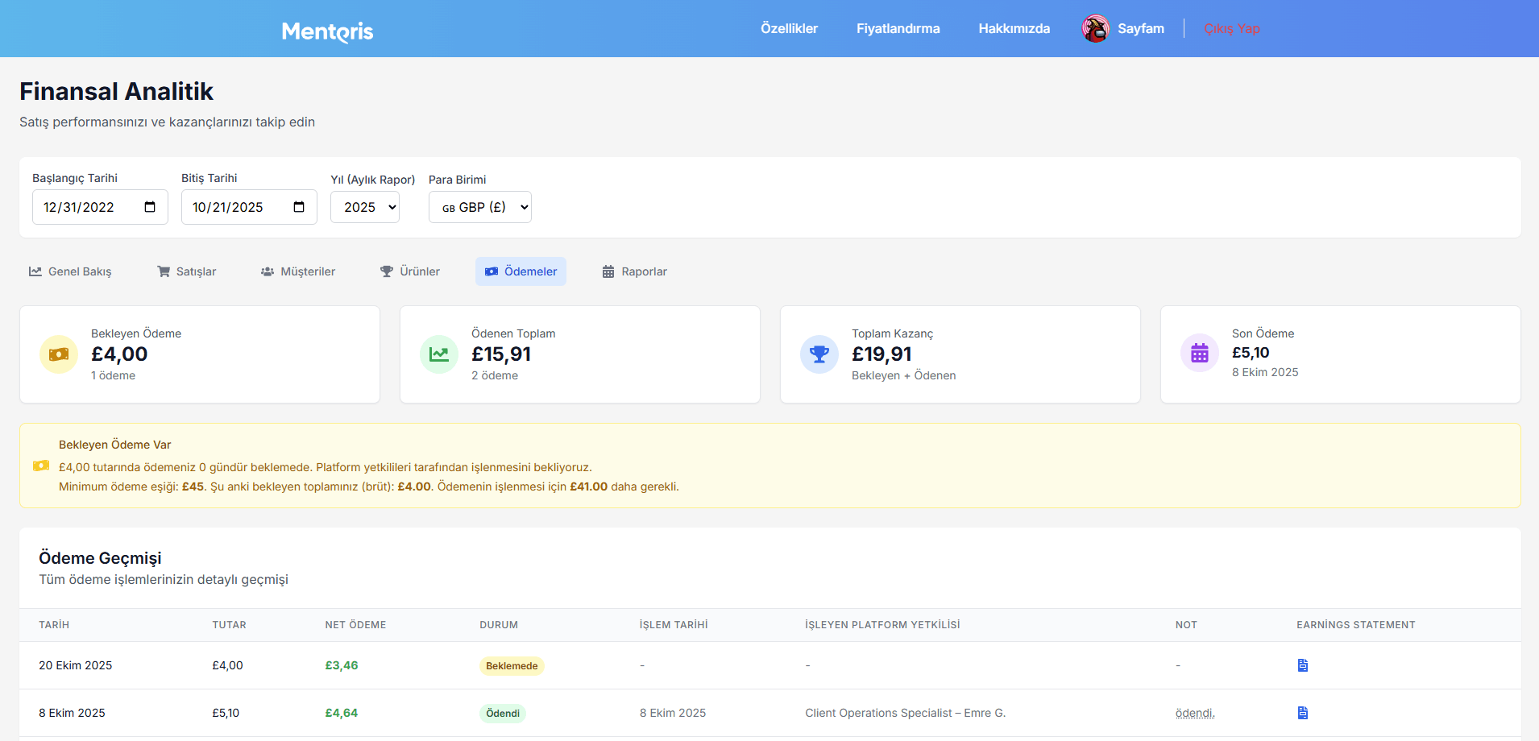Open the Fiyatlandırma page link
This screenshot has height=741, width=1539.
pos(898,29)
